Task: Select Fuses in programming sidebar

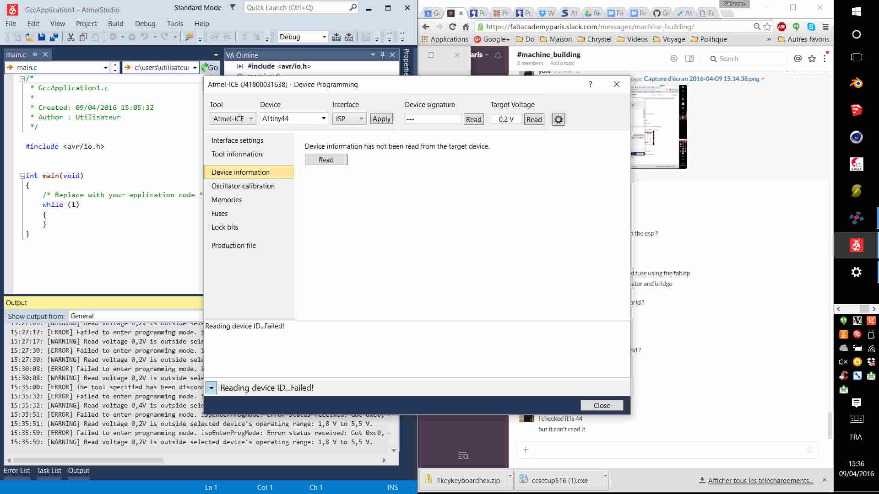Action: pos(219,213)
